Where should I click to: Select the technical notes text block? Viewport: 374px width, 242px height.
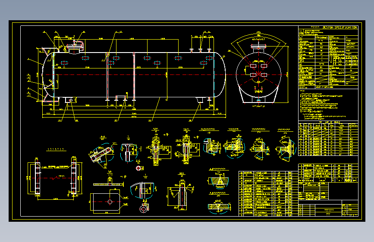[x=322, y=105]
